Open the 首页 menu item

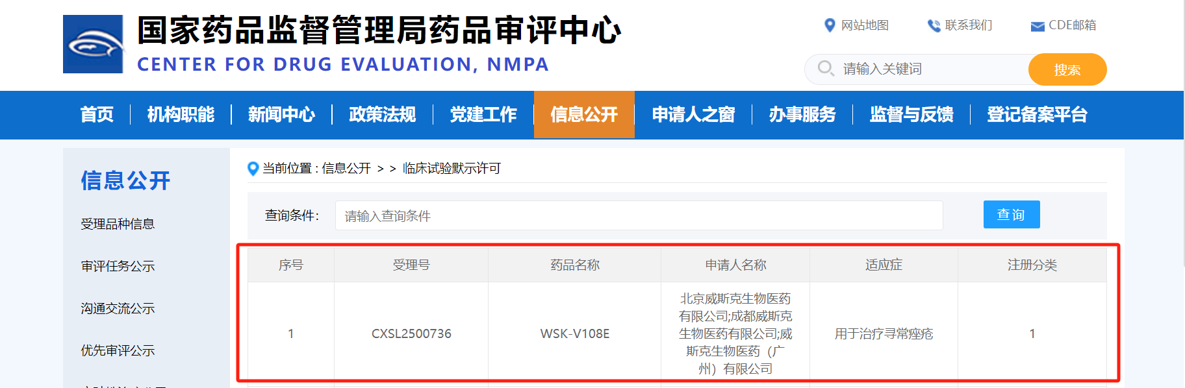tap(97, 115)
